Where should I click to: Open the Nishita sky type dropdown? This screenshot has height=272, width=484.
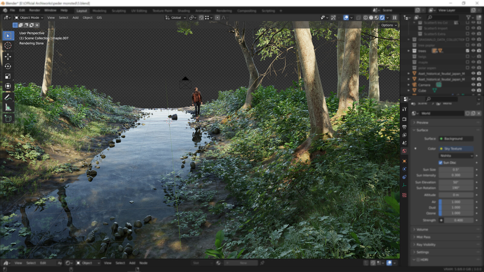456,156
